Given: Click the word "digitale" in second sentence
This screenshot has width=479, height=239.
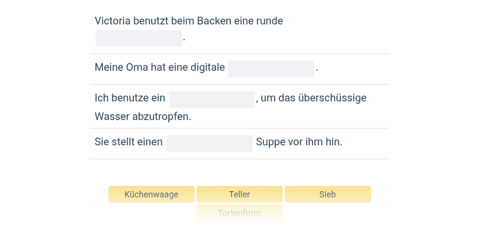Looking at the screenshot, I should (205, 68).
